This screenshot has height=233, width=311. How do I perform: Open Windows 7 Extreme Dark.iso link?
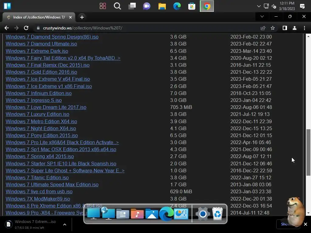pyautogui.click(x=37, y=51)
